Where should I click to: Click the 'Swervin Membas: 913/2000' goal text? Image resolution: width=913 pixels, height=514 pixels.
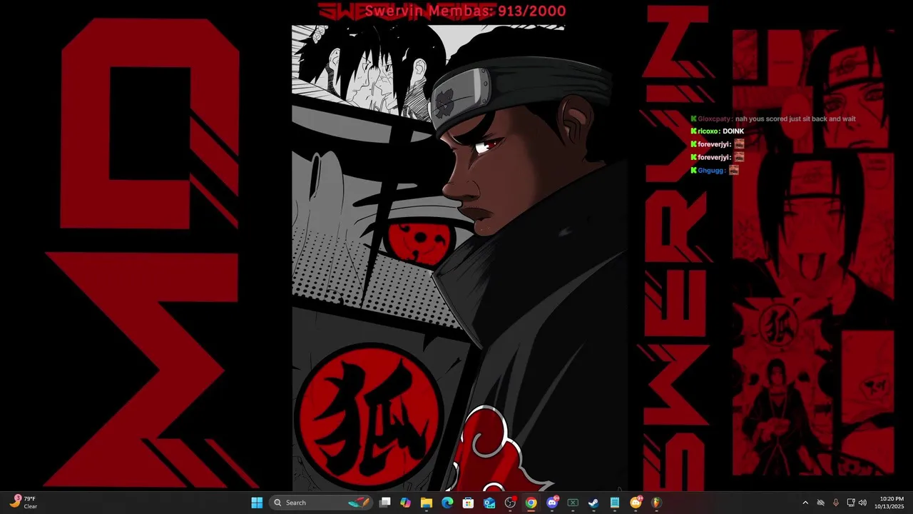coord(465,11)
